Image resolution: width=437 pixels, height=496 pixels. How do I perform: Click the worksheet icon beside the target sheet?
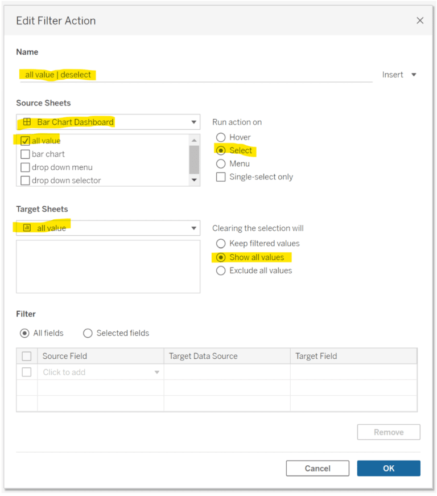tap(26, 228)
